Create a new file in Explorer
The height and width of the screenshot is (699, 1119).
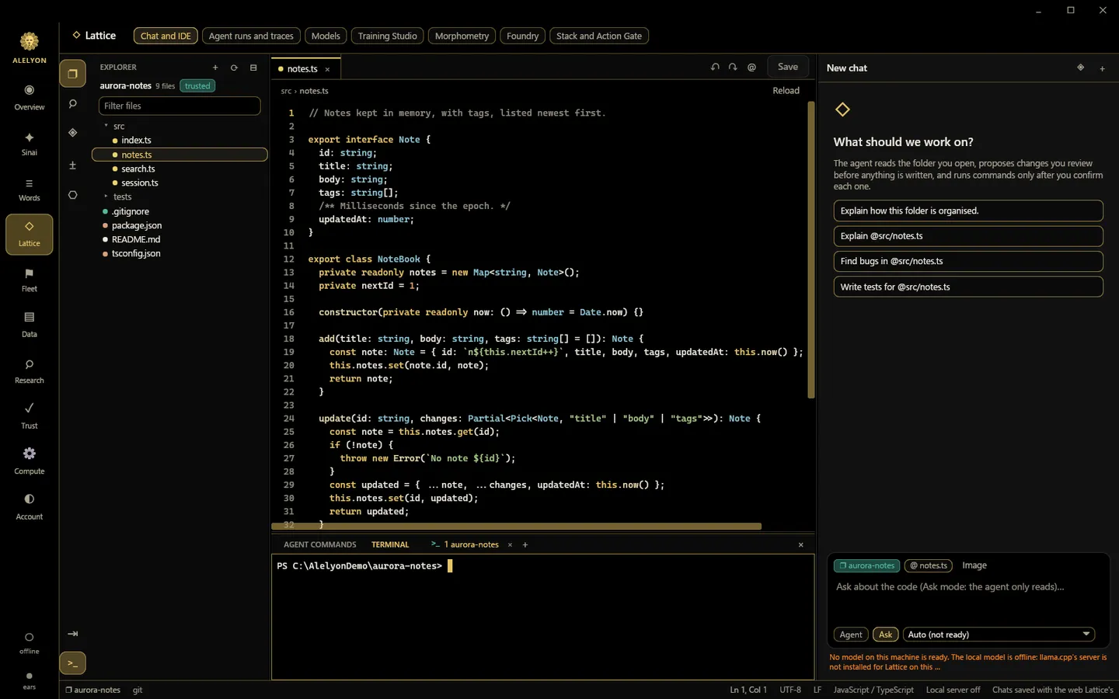pos(215,68)
